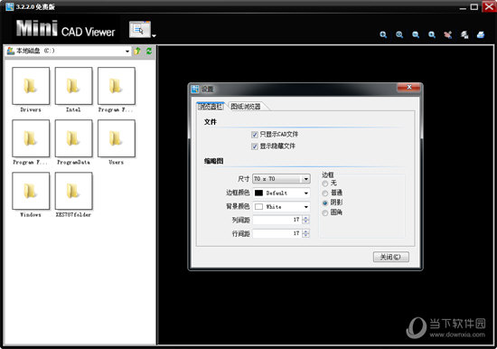Select the 圆角 border radio button
497x349 pixels.
325,213
